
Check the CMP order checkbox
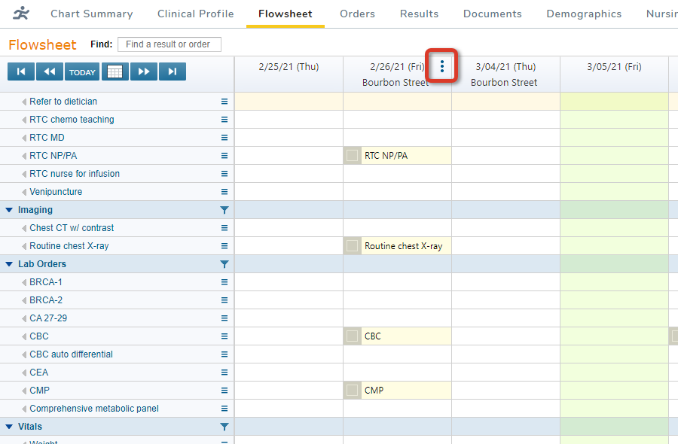[x=352, y=390]
